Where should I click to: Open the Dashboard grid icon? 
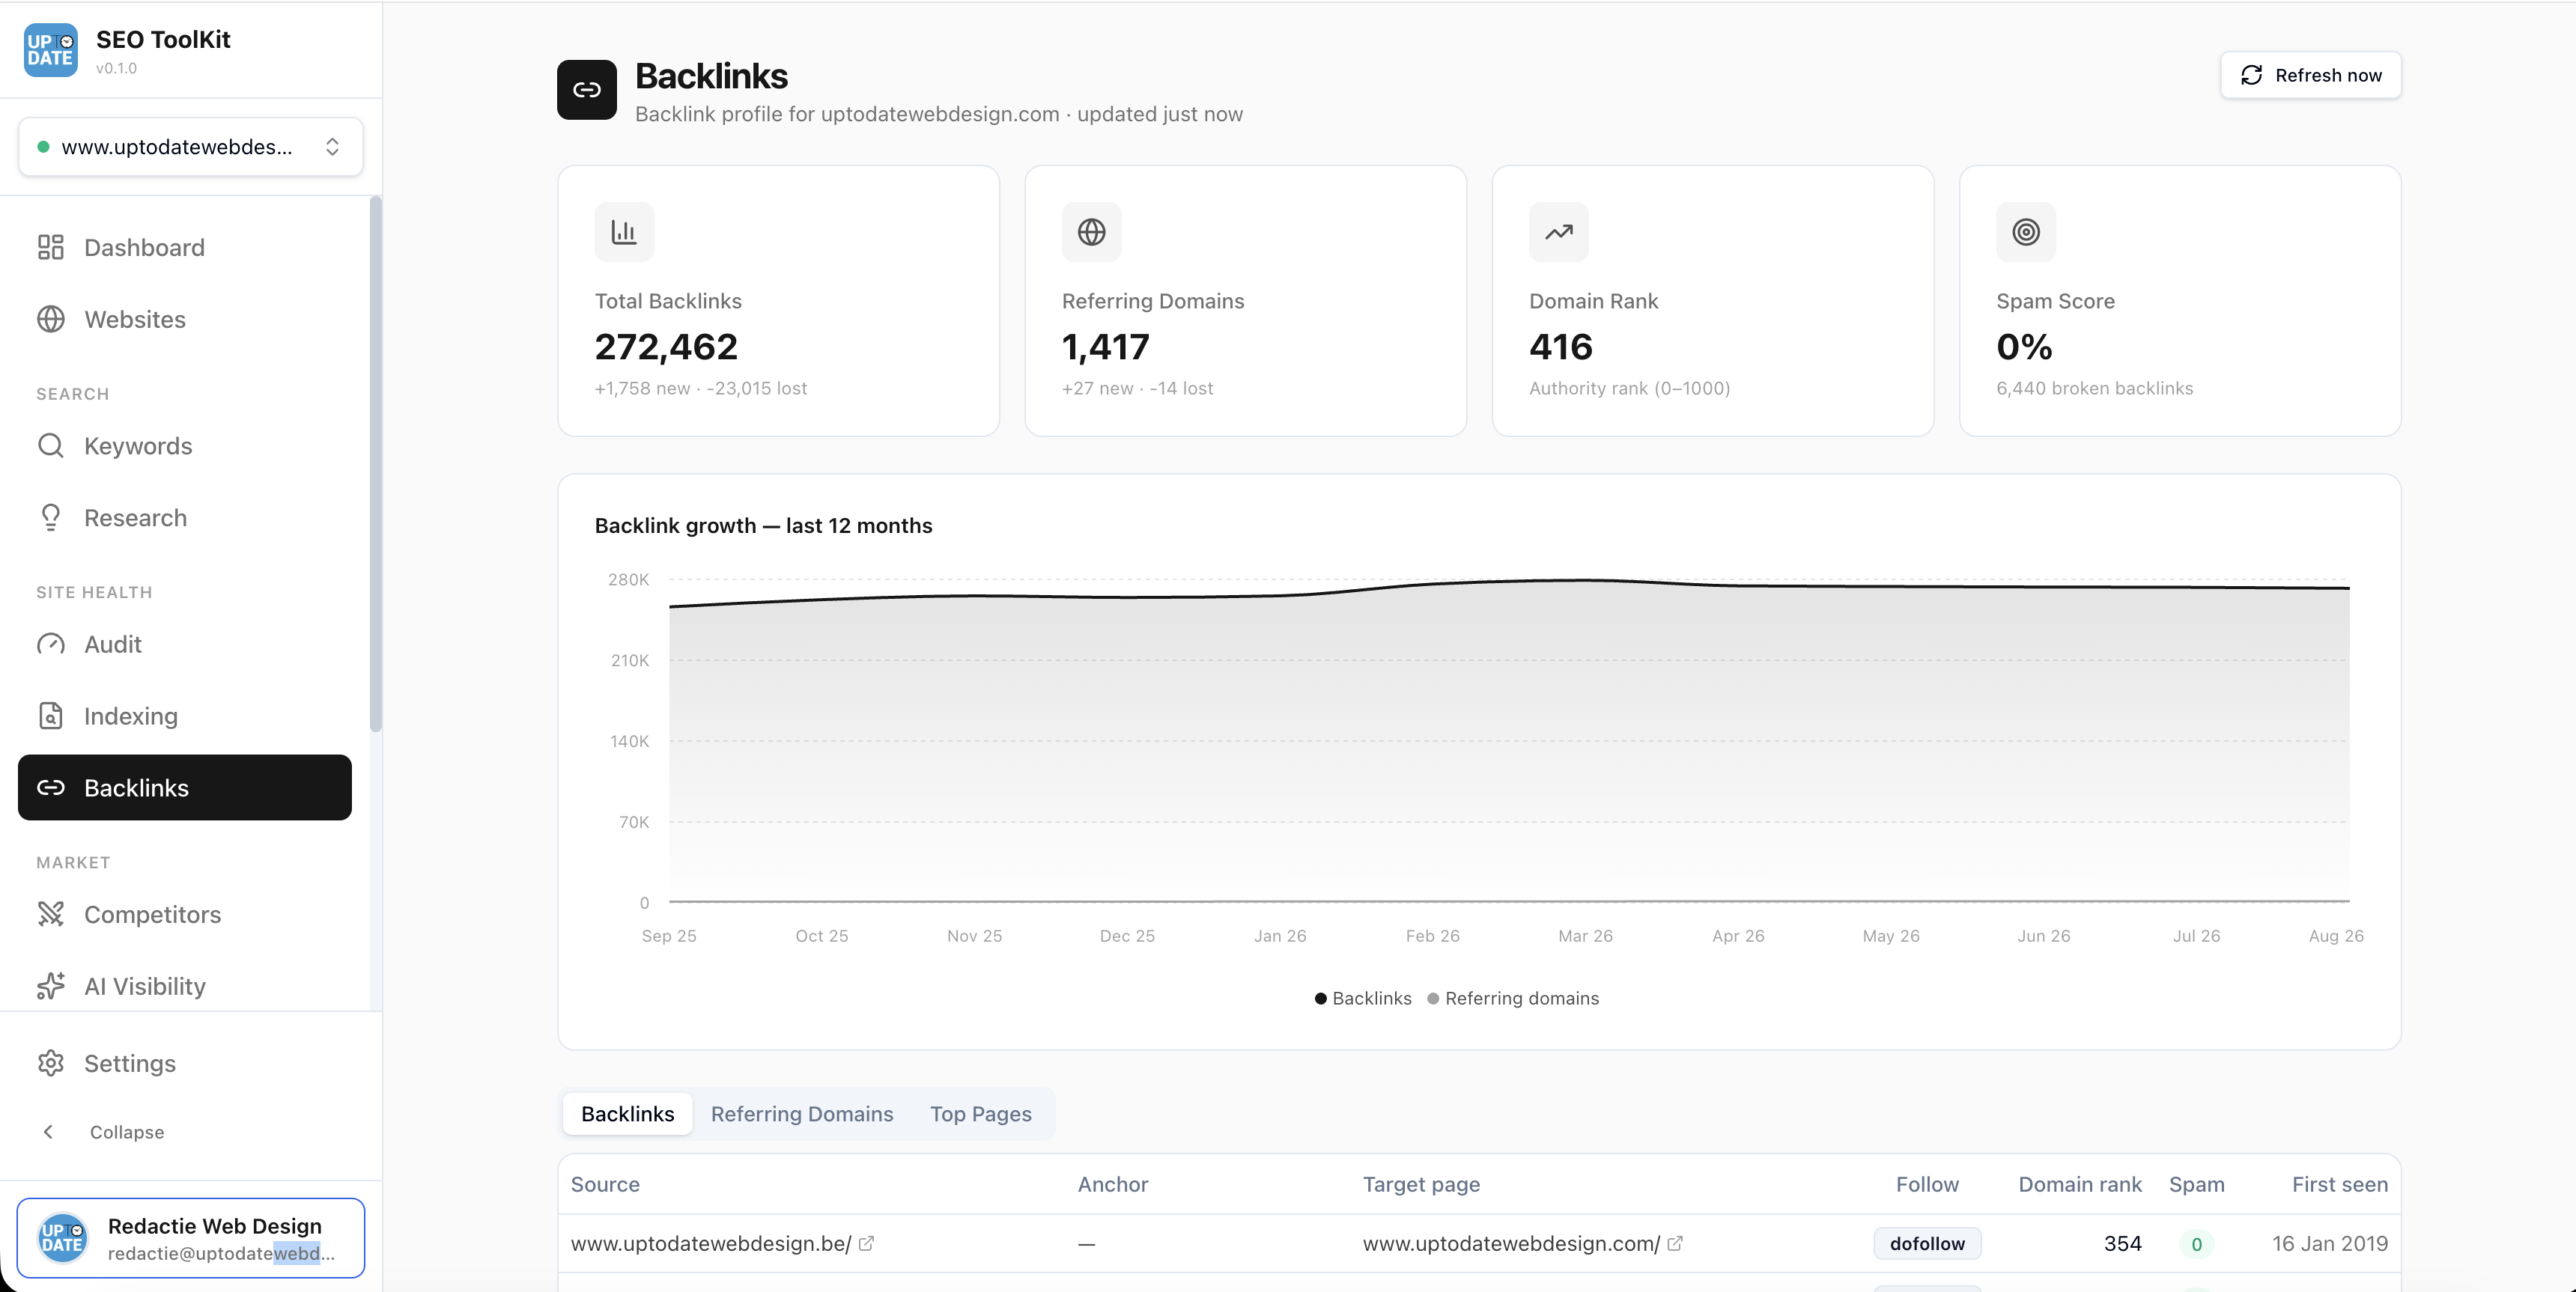[50, 247]
